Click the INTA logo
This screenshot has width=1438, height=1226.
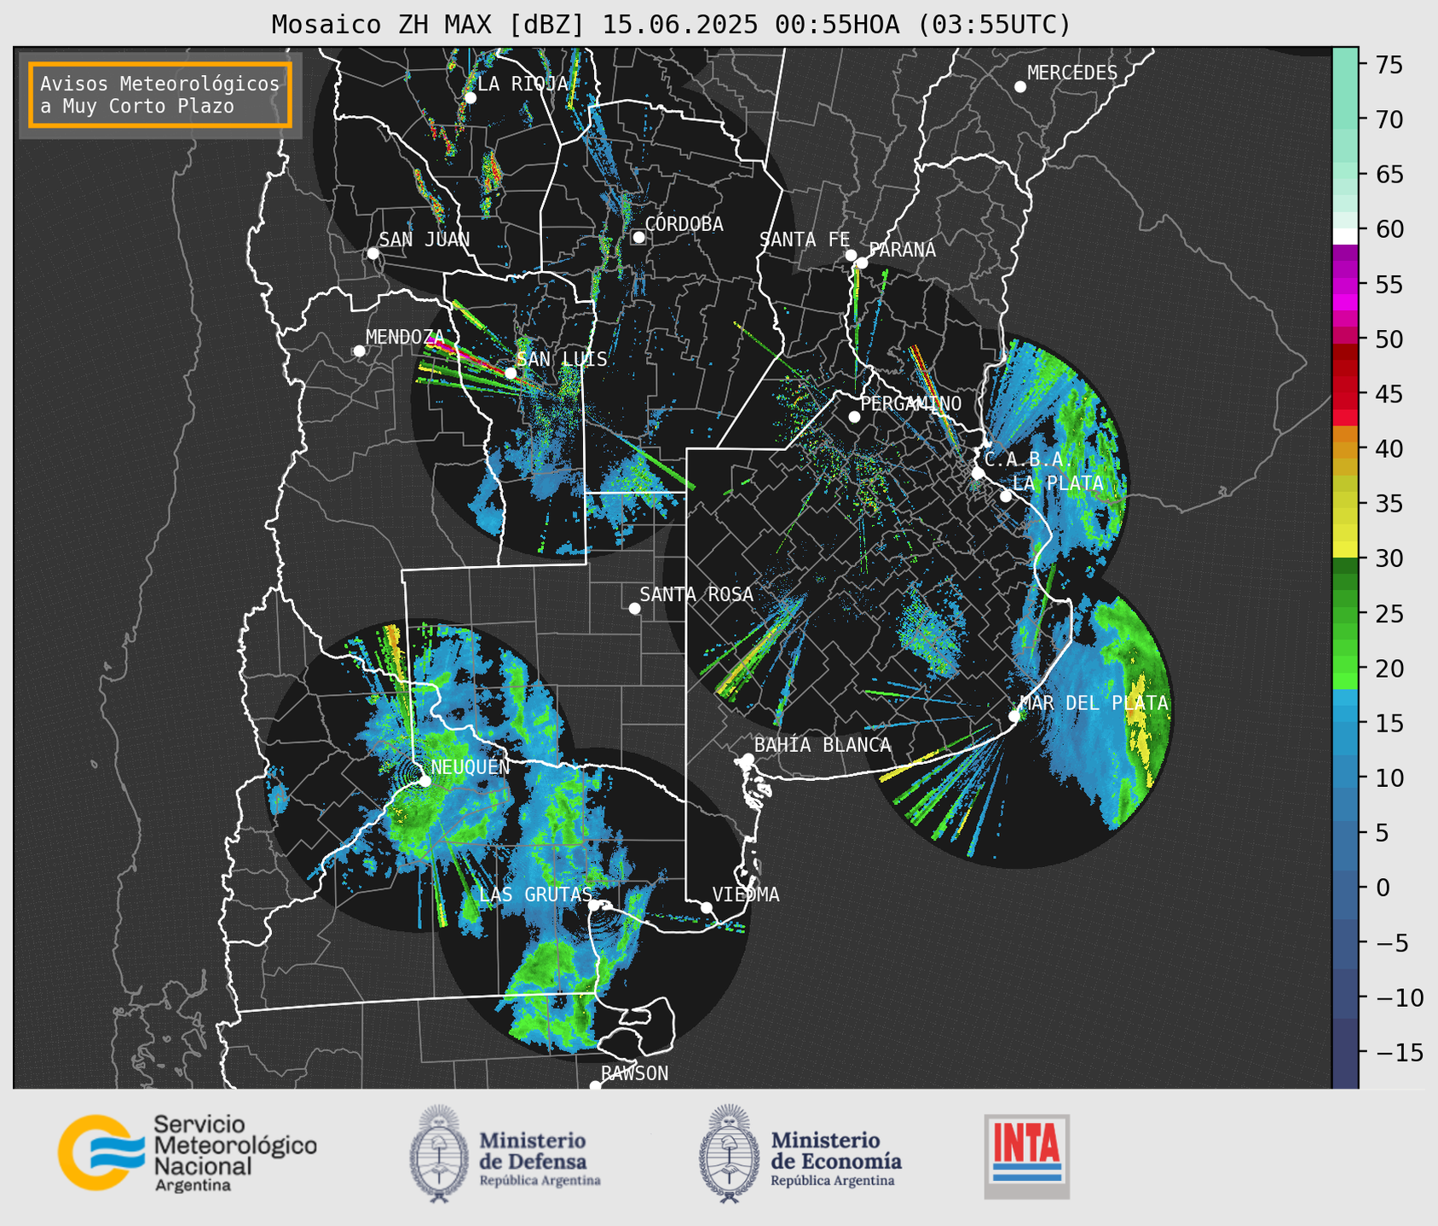pyautogui.click(x=1027, y=1156)
